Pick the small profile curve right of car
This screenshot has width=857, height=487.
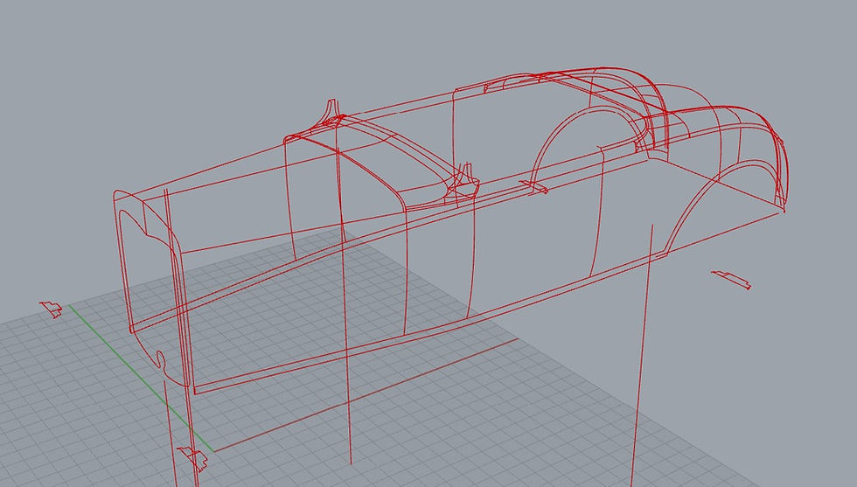tap(731, 279)
